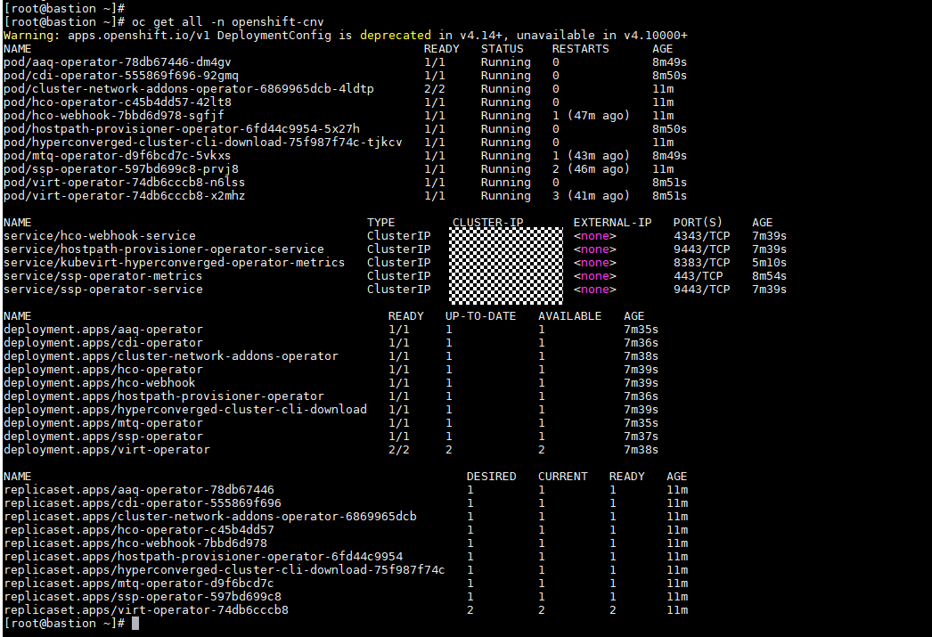Click pod/hostpath-provisioner-operator-6fd44c9954-5x27h

pyautogui.click(x=181, y=129)
